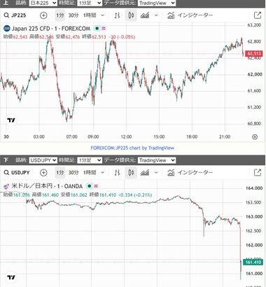Expand the 銘柄 dropdown showing 日本225

click(43, 3)
